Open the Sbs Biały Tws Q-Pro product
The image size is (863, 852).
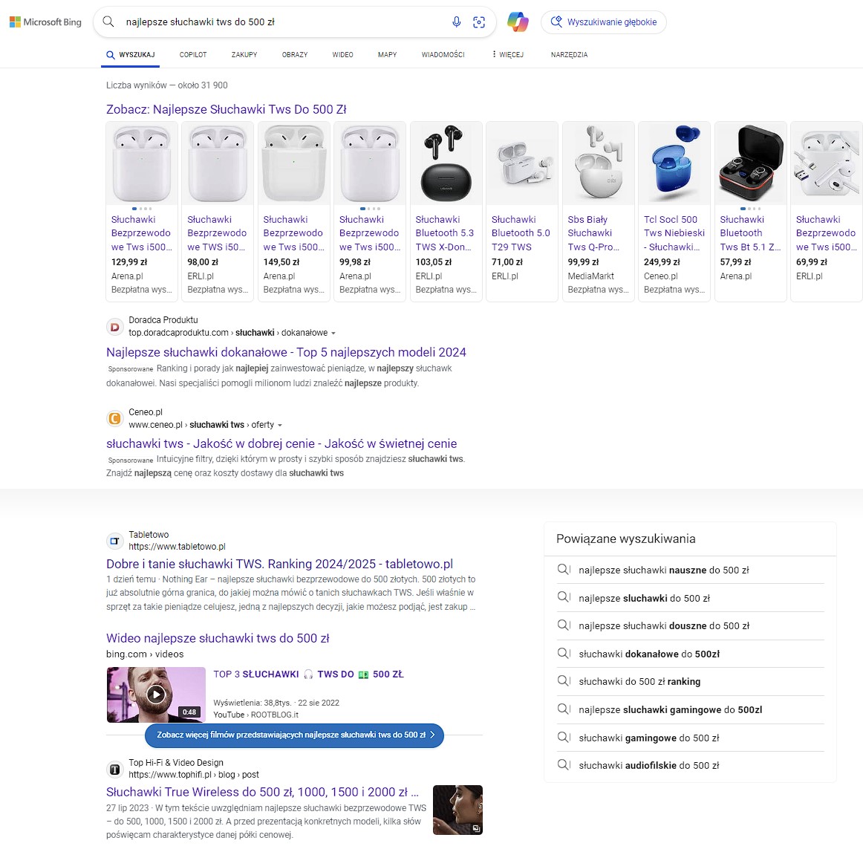pyautogui.click(x=599, y=212)
